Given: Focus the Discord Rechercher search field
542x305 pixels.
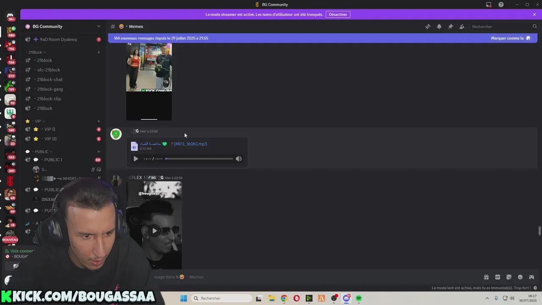Looking at the screenshot, I should (504, 26).
